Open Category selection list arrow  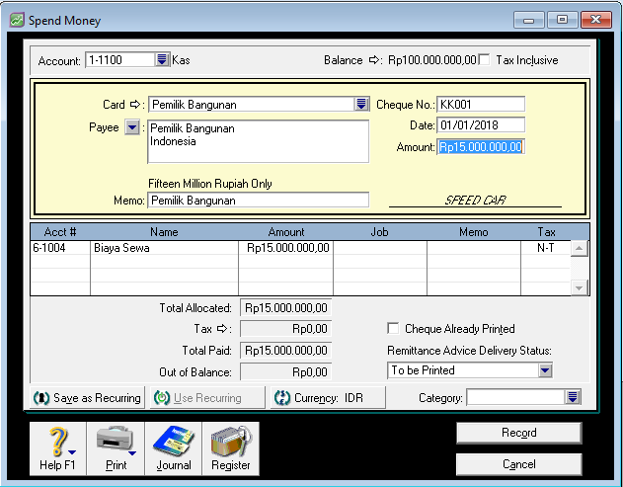coord(573,397)
